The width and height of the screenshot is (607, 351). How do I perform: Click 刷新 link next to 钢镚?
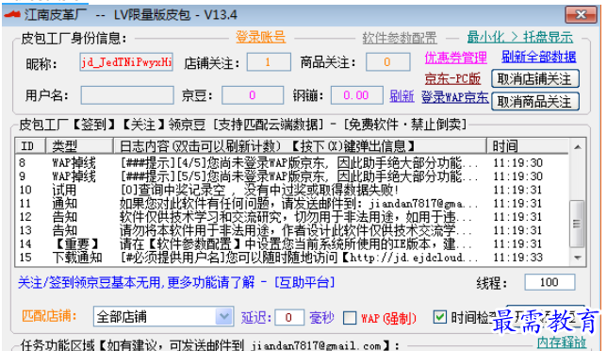click(x=402, y=95)
